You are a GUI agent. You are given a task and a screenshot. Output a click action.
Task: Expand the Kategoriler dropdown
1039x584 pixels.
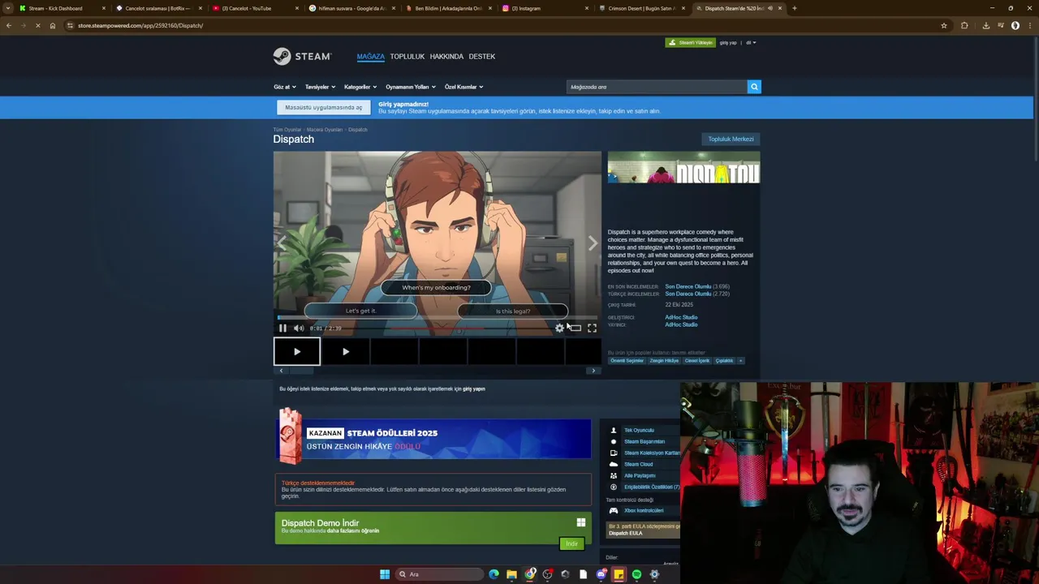pyautogui.click(x=360, y=87)
